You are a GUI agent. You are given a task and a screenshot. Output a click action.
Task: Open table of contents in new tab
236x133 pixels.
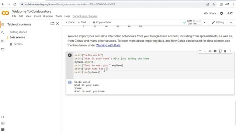pyautogui.click(x=52, y=24)
